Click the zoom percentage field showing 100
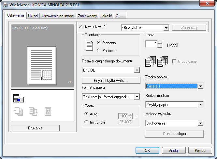This screenshot has height=159, width=217. pyautogui.click(x=123, y=116)
